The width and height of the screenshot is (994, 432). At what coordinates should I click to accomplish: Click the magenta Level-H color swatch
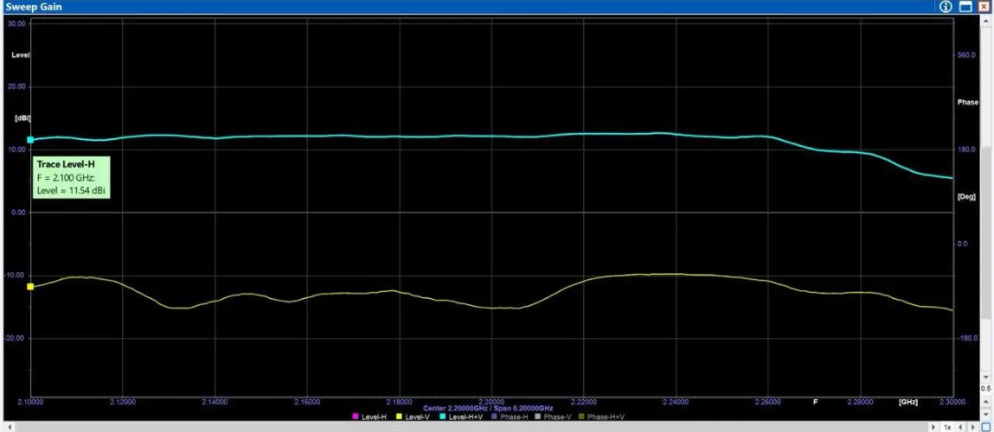pos(356,417)
